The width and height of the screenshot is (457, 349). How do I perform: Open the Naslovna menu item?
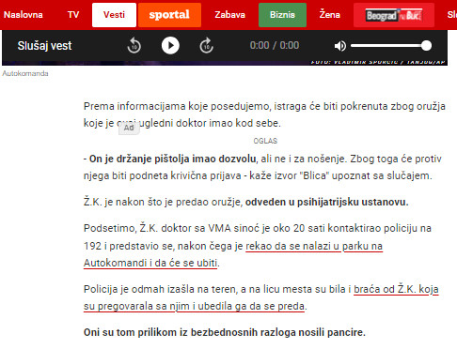tap(24, 15)
